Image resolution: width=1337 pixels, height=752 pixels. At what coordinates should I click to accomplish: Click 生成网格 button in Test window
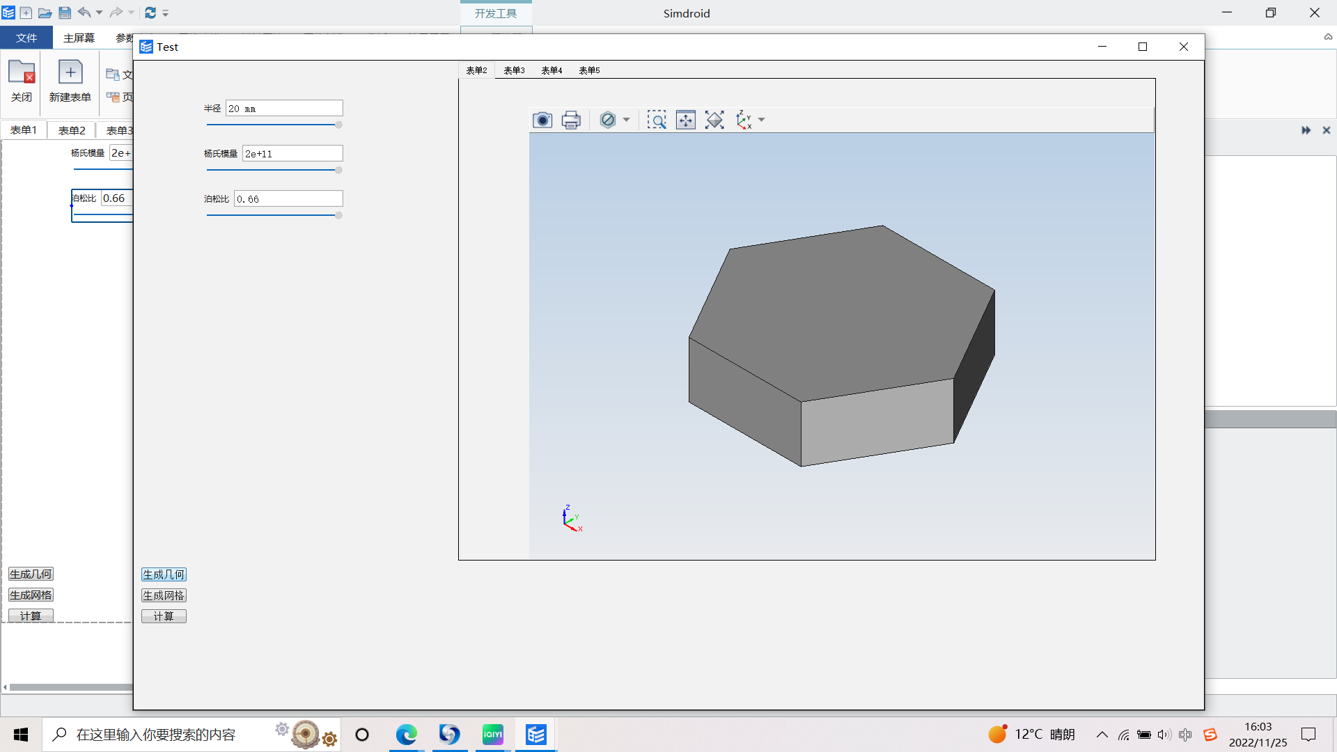point(164,595)
